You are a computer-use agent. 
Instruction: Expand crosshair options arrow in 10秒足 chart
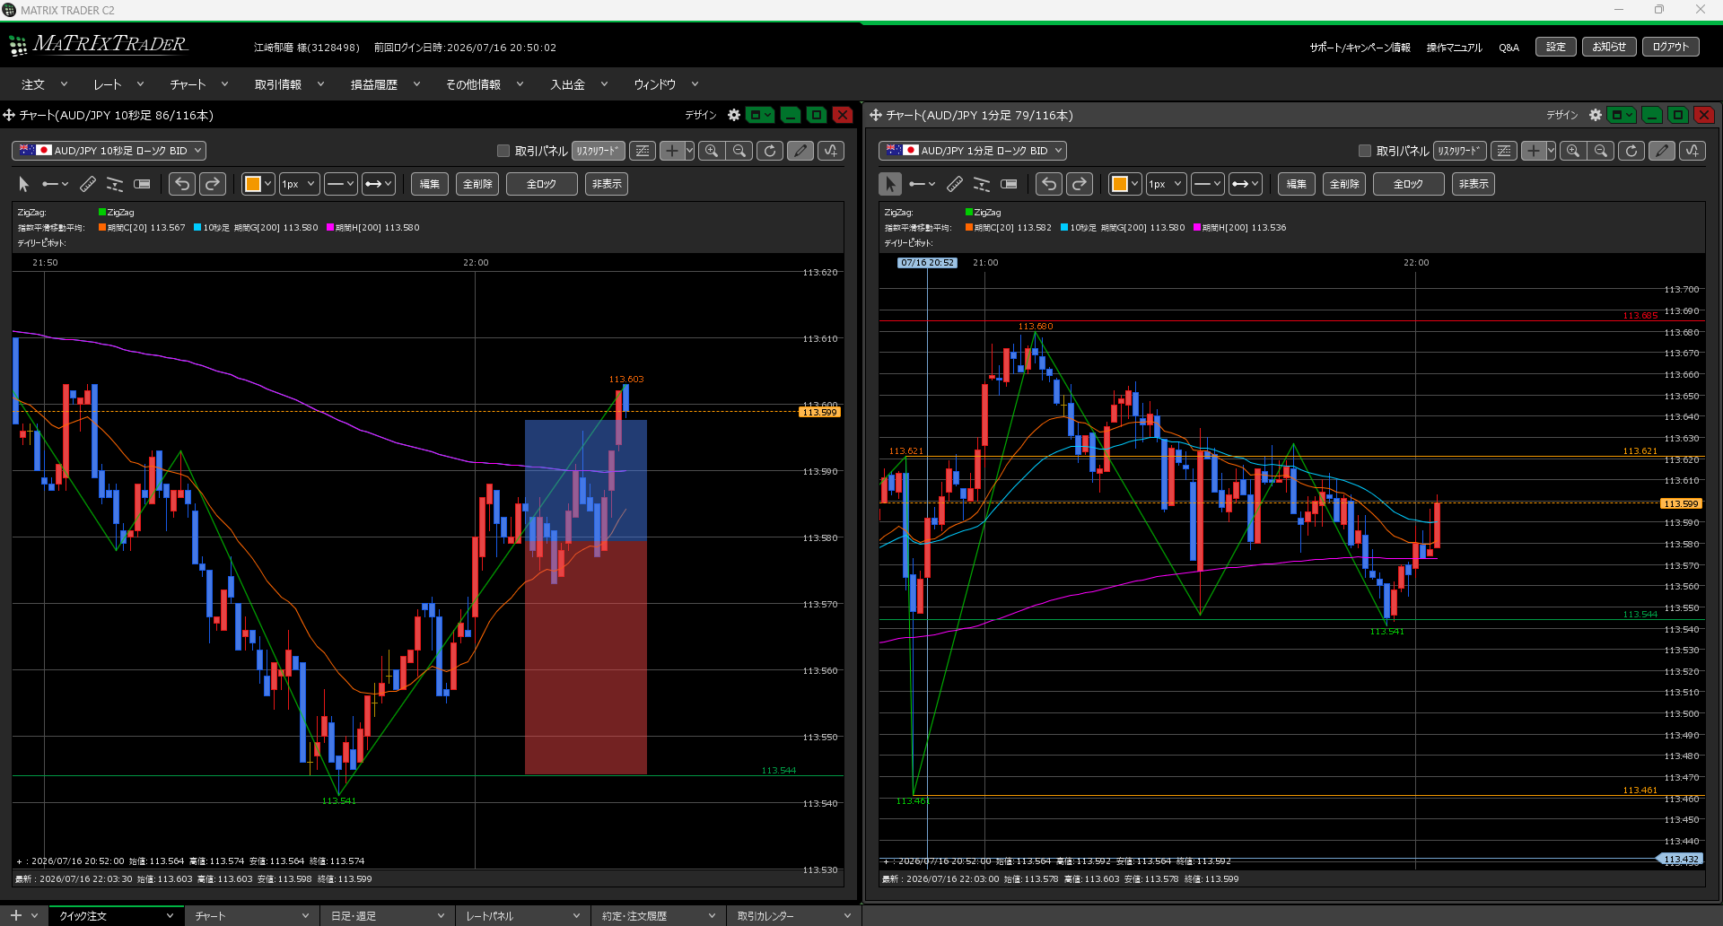pyautogui.click(x=689, y=151)
